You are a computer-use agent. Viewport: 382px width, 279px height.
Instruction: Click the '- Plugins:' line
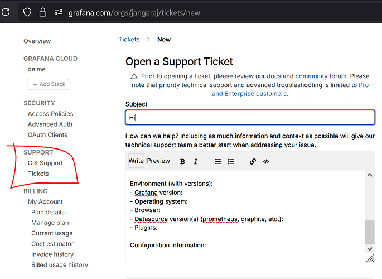[144, 228]
